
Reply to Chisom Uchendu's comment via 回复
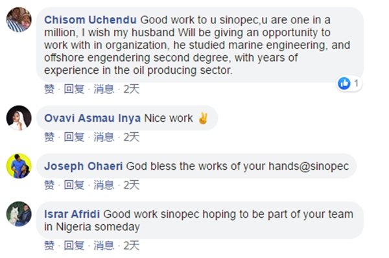pos(74,89)
